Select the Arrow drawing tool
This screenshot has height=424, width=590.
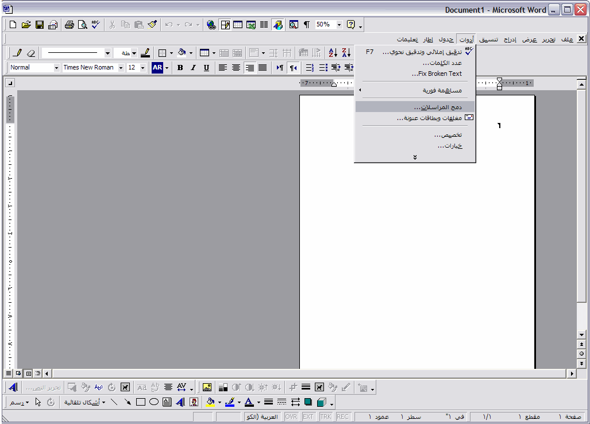[x=128, y=402]
